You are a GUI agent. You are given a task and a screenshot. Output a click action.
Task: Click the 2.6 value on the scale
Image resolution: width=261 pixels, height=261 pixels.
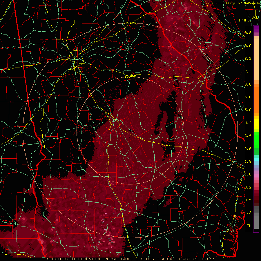click(248, 149)
